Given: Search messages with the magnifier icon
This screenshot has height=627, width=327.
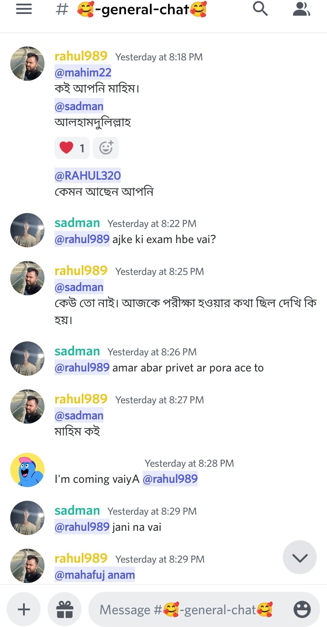Looking at the screenshot, I should pos(260,9).
